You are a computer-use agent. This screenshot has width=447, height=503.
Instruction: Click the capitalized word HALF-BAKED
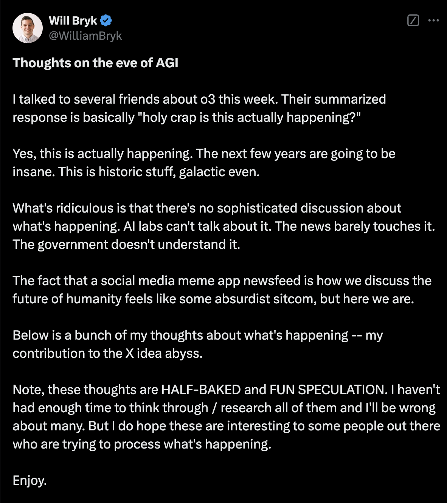[x=201, y=390]
